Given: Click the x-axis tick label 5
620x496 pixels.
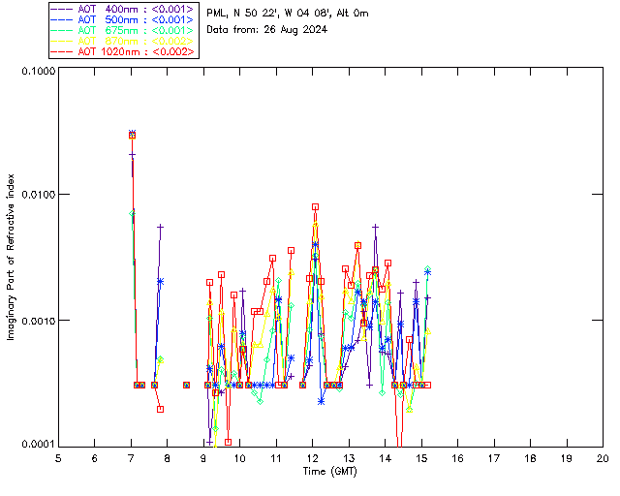Looking at the screenshot, I should click(58, 458).
